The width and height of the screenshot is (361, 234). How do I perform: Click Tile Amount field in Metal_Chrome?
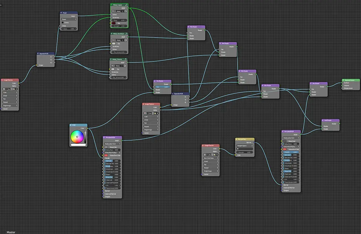[x=119, y=77]
